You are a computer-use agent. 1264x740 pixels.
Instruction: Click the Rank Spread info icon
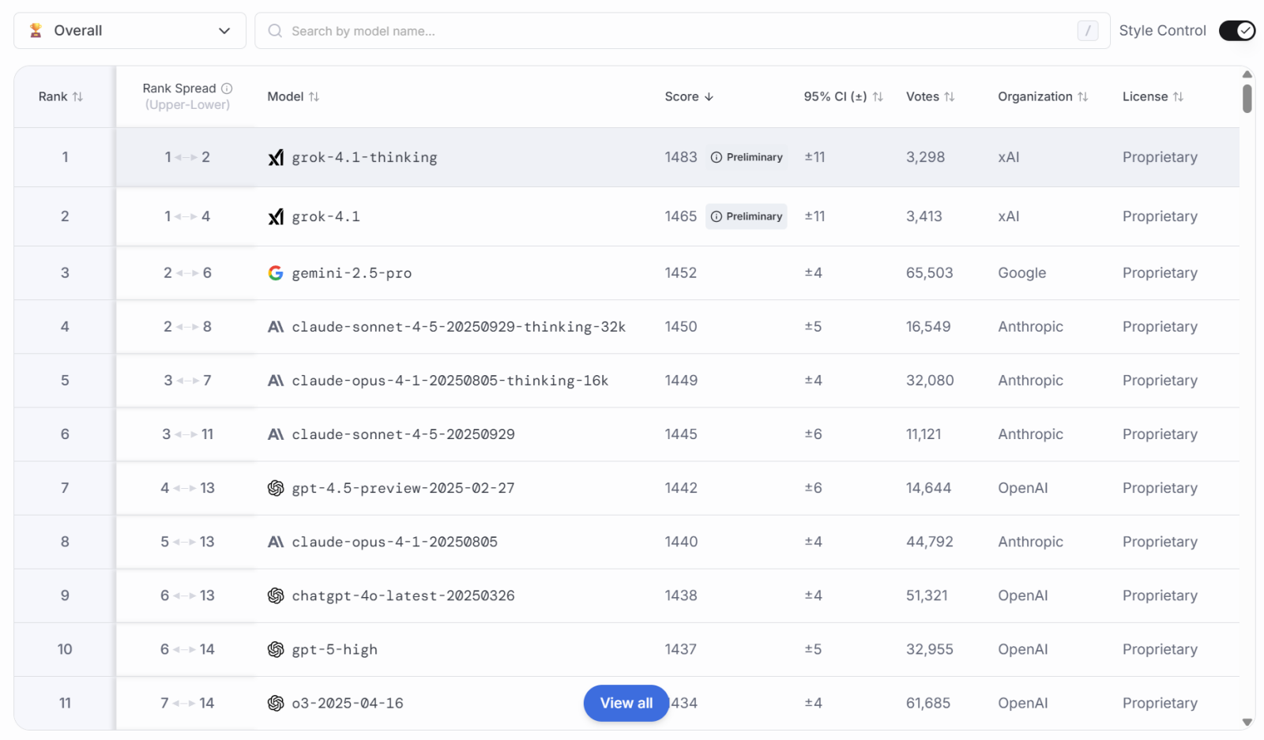tap(227, 88)
